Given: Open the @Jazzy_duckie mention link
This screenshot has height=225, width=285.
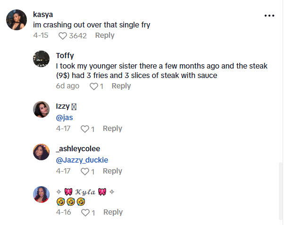Looking at the screenshot, I should [x=82, y=160].
